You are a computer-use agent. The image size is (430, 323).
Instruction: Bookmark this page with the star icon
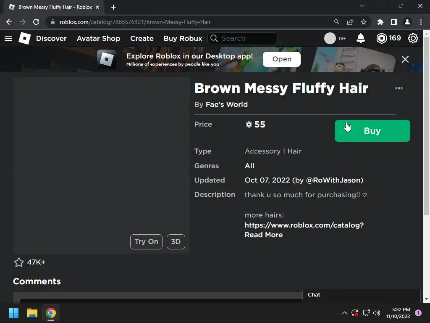point(363,22)
